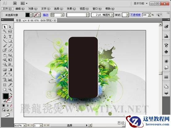
Task: Select the Scale tool
Action: click(x=10, y=55)
